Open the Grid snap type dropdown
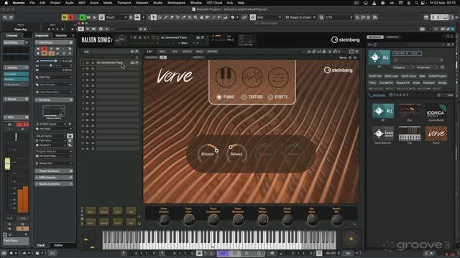 [x=269, y=17]
